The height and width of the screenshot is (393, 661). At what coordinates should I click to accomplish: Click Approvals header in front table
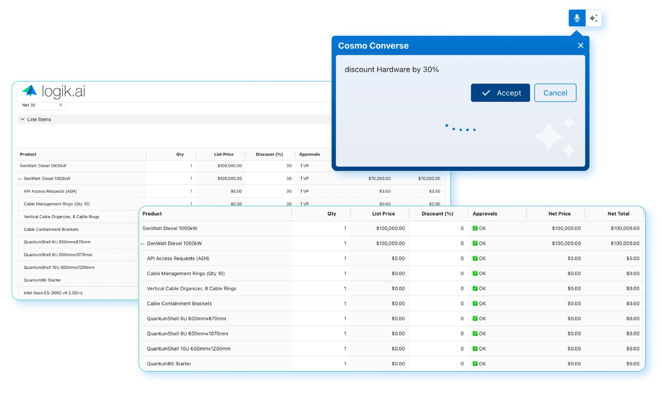click(485, 214)
